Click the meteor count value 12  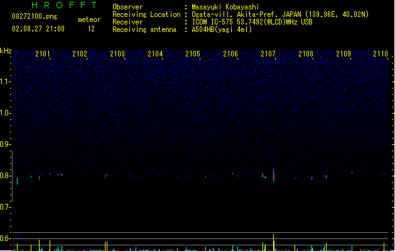[91, 29]
